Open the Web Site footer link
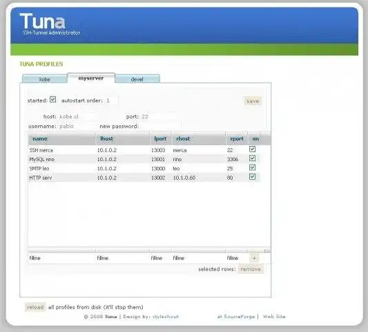 point(274,317)
